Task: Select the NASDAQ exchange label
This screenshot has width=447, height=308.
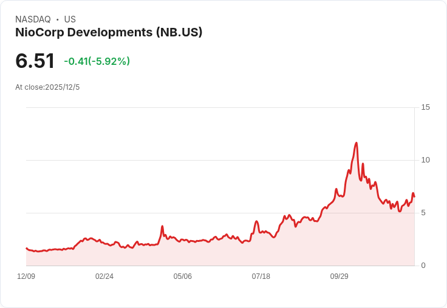Action: click(x=33, y=19)
